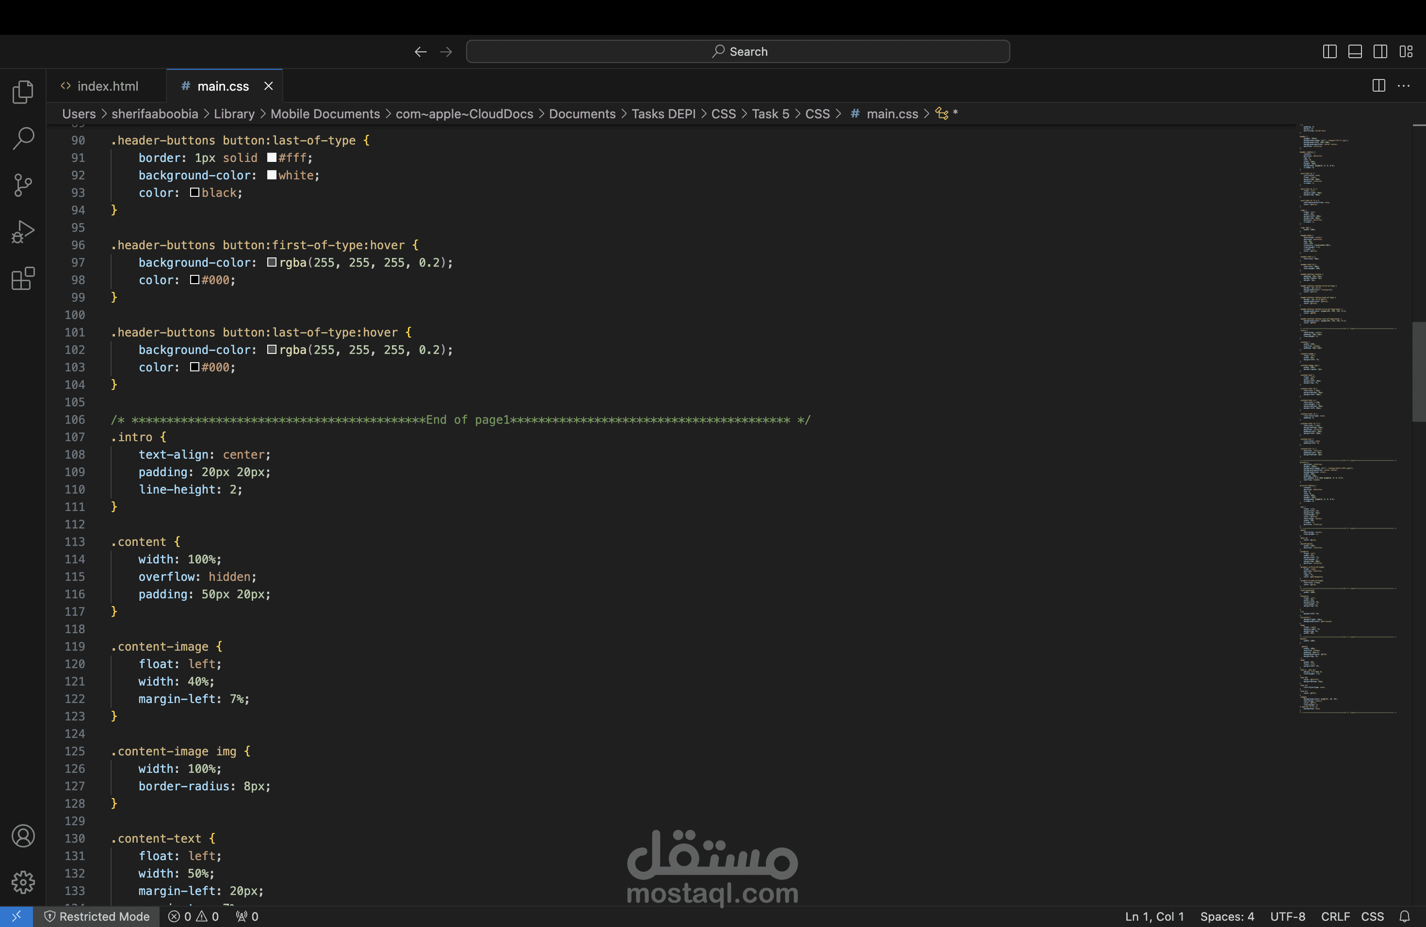Viewport: 1426px width, 927px height.
Task: Click the Search command center field
Action: [738, 51]
